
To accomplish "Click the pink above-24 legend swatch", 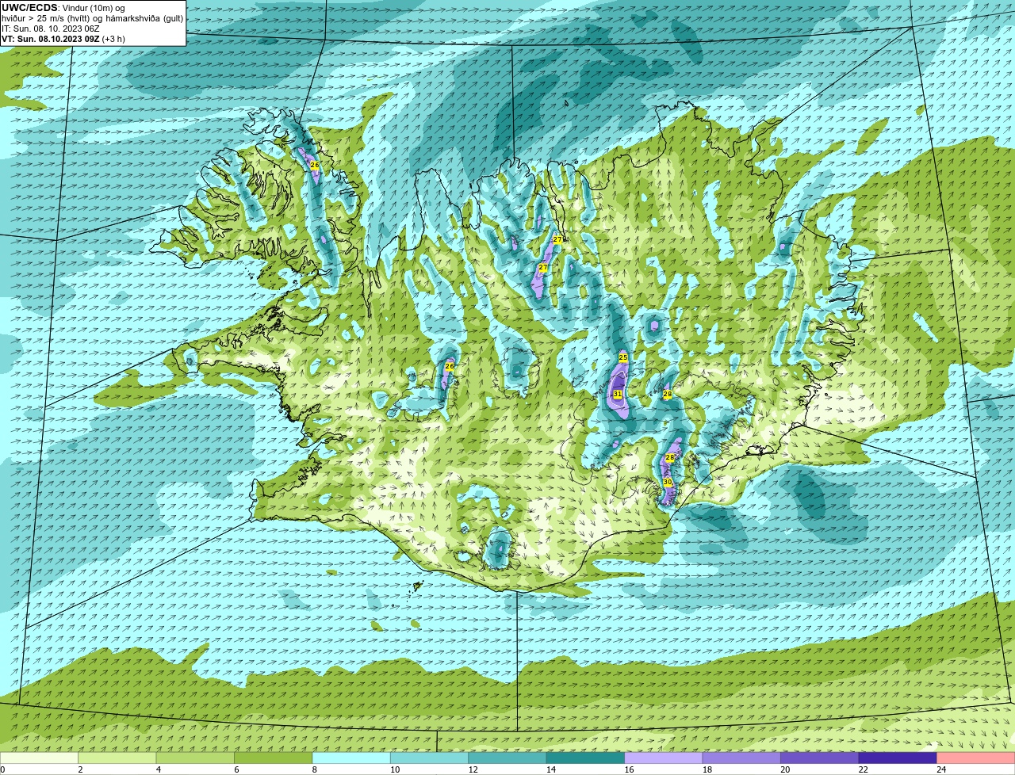I will (x=977, y=758).
